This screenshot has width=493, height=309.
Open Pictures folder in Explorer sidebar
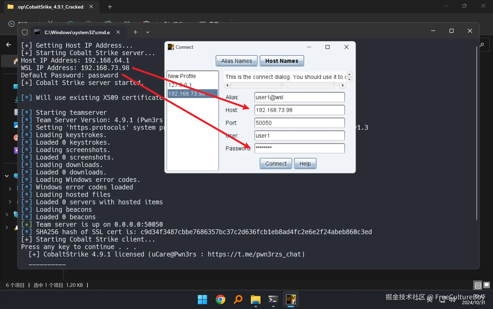click(x=16, y=125)
